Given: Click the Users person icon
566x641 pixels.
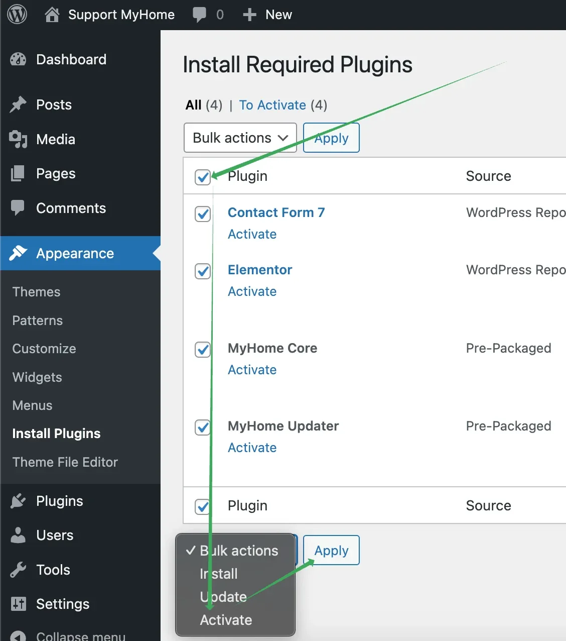Looking at the screenshot, I should click(x=18, y=535).
